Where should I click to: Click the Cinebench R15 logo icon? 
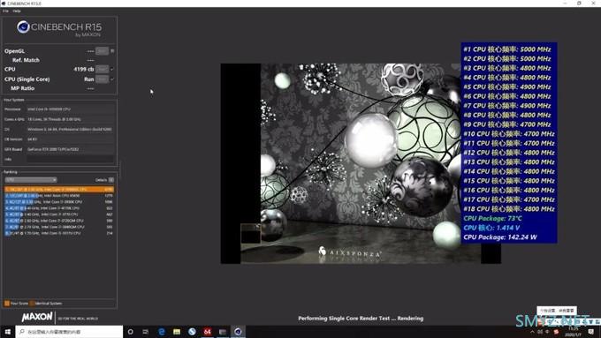click(23, 26)
